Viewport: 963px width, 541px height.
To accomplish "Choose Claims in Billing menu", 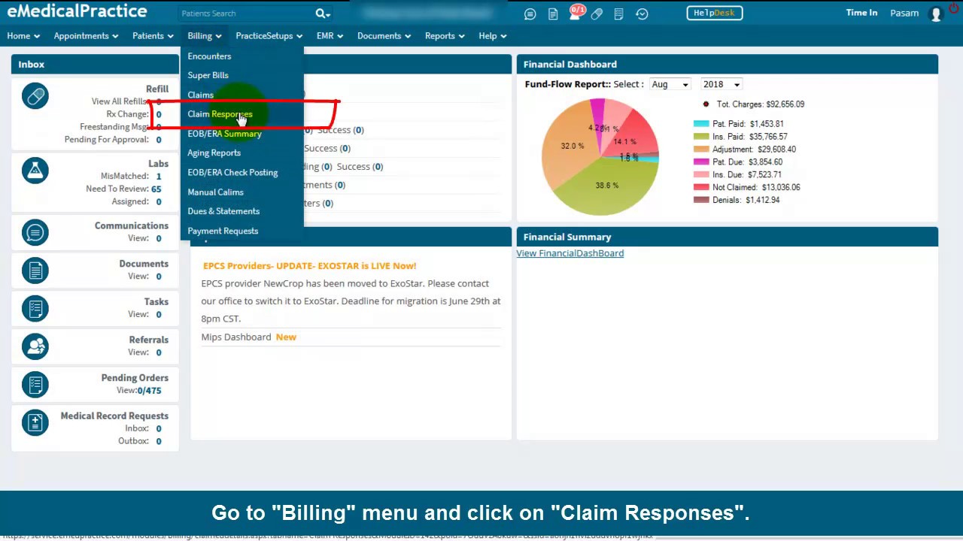I will [x=200, y=95].
